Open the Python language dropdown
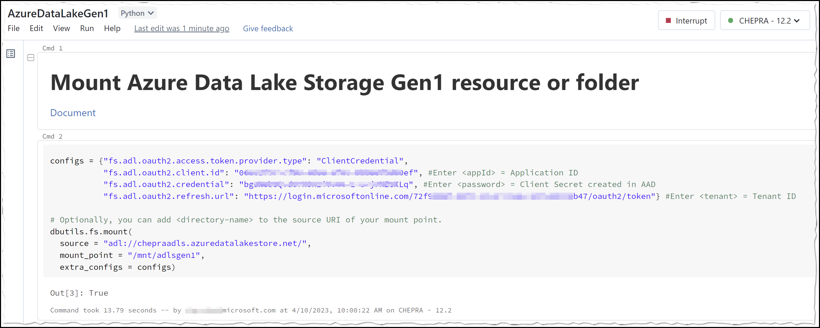Screen dimensions: 820x328 coord(137,13)
